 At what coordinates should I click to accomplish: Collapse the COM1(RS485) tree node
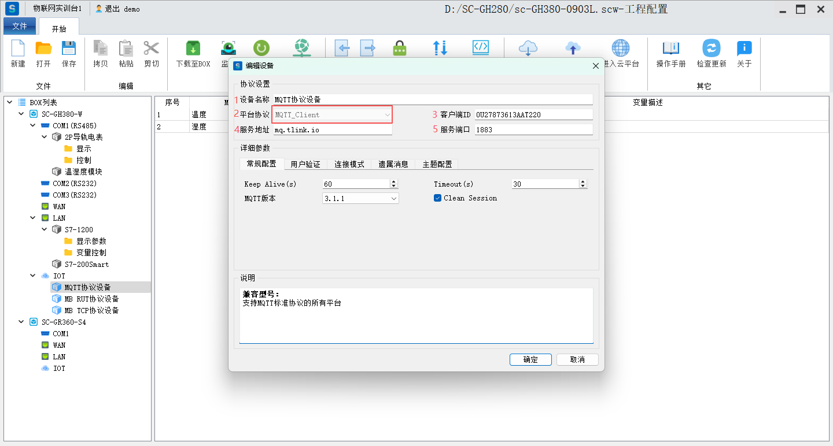tap(33, 125)
